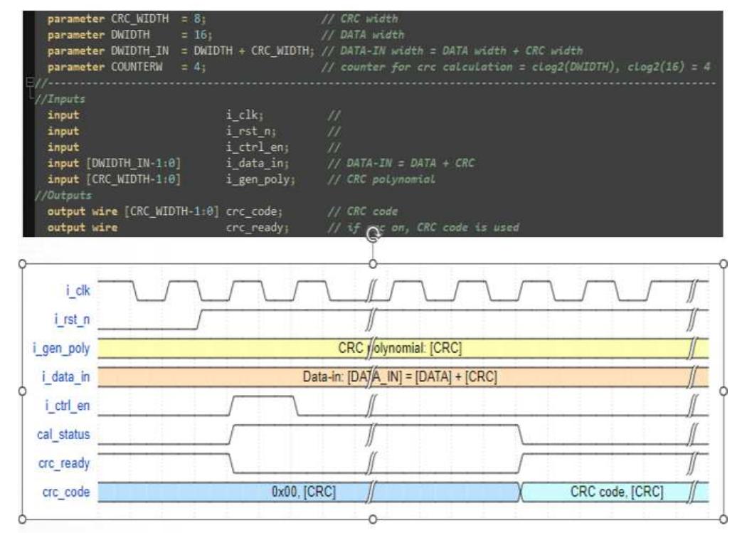Click the 'crc_code;' output declaration in code
Screen dimensions: 742x533
click(254, 211)
